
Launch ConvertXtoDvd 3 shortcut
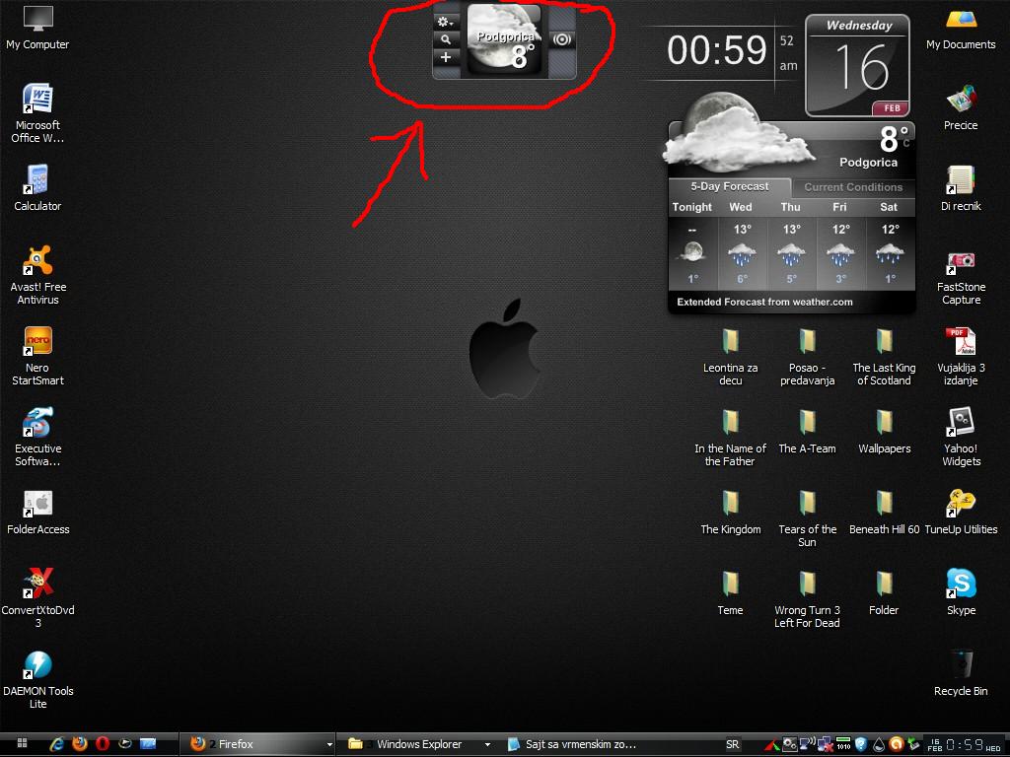(37, 598)
